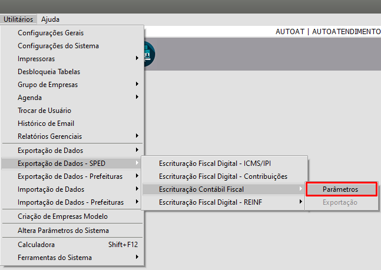Choose Configurações do Sistema
This screenshot has width=381, height=270.
58,46
